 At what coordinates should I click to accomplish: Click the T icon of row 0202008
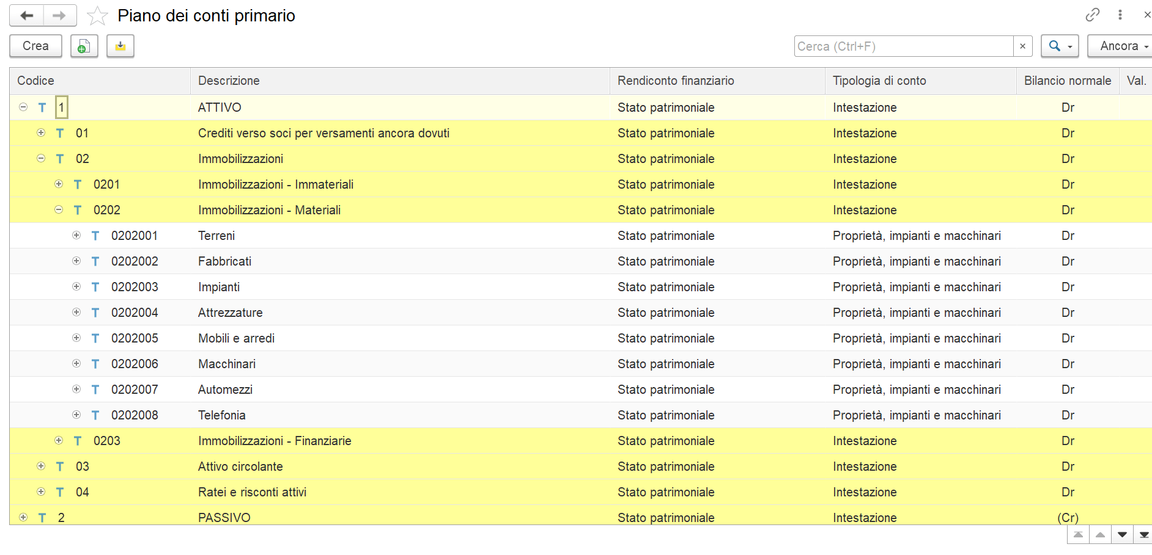[x=95, y=415]
